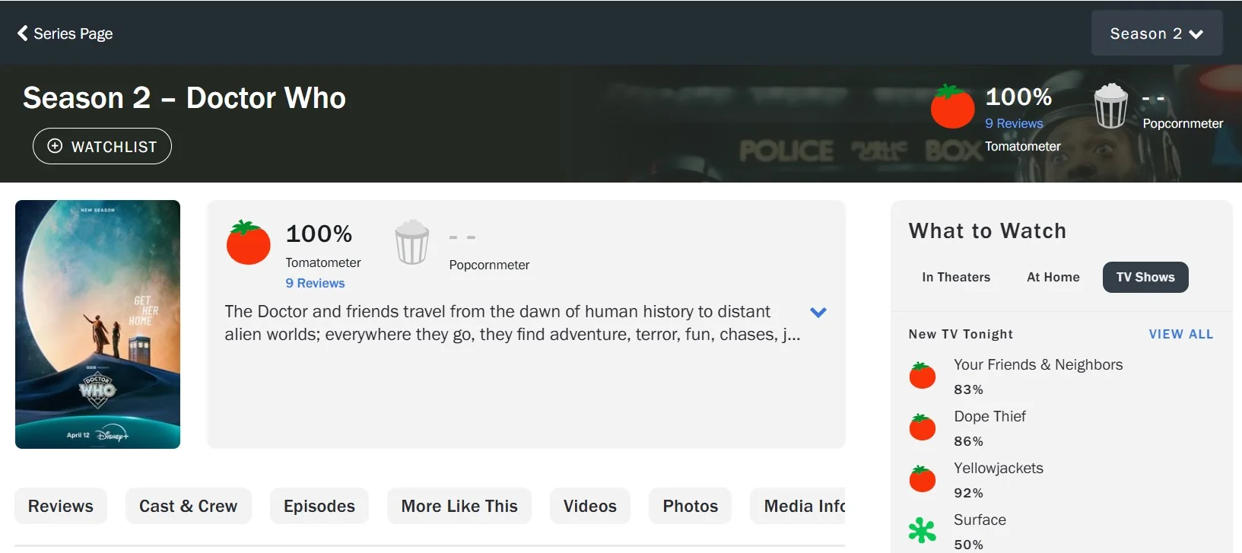Select the TV Shows tab
The image size is (1242, 553).
pos(1145,277)
